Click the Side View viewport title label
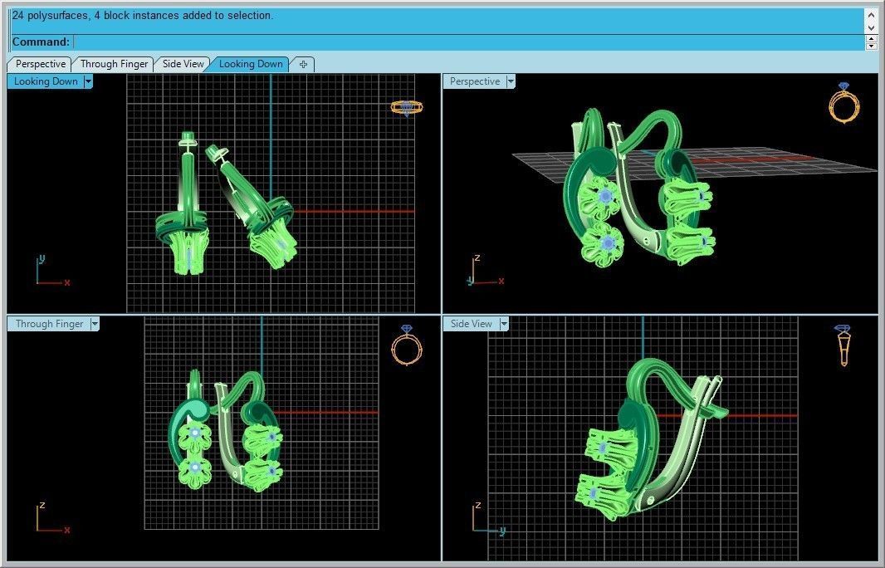 [472, 324]
